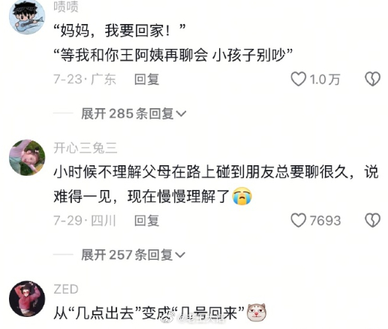Like the comment with 1.0万 likes
The height and width of the screenshot is (329, 388).
(298, 79)
